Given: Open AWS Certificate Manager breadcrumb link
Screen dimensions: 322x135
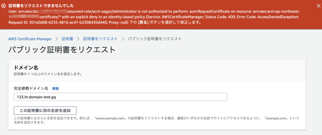Looking at the screenshot, I should pos(30,39).
